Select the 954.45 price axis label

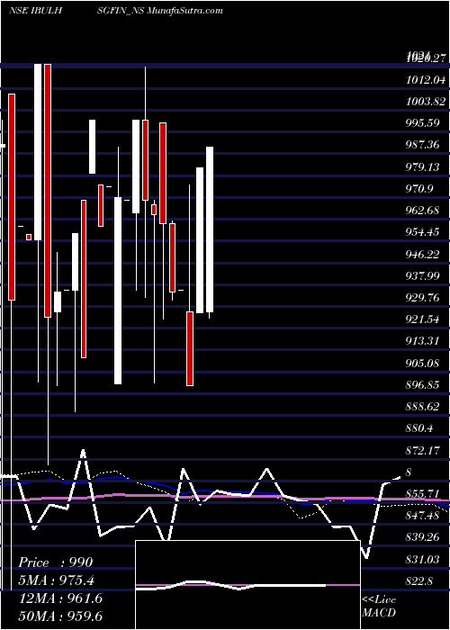[423, 232]
